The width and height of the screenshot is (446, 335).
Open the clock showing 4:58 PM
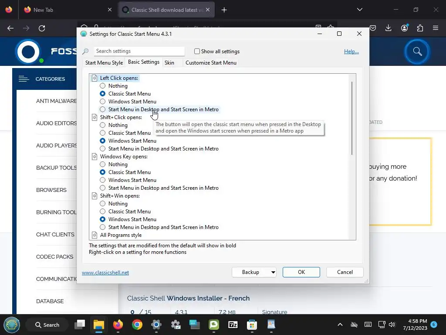pos(415,325)
